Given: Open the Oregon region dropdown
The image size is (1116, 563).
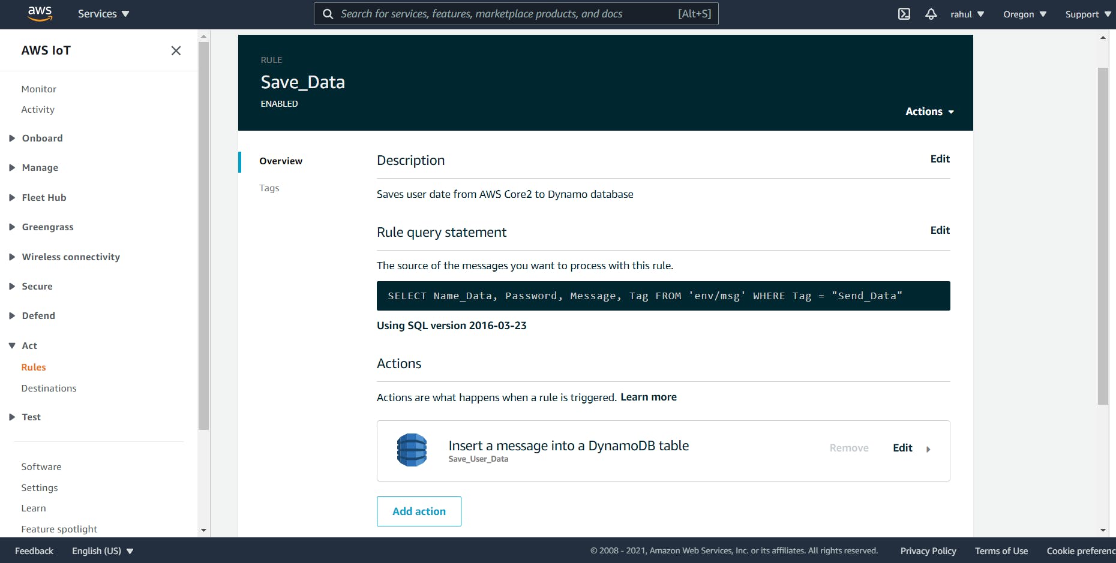Looking at the screenshot, I should pos(1025,14).
